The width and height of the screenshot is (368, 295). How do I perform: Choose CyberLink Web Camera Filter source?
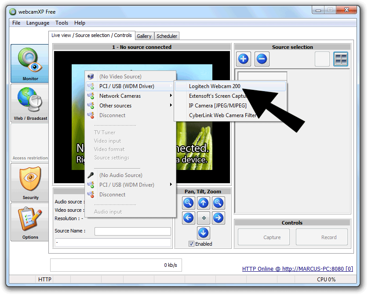click(230, 115)
